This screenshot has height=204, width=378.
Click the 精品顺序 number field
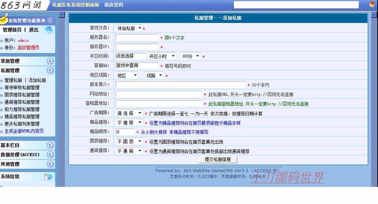click(125, 132)
